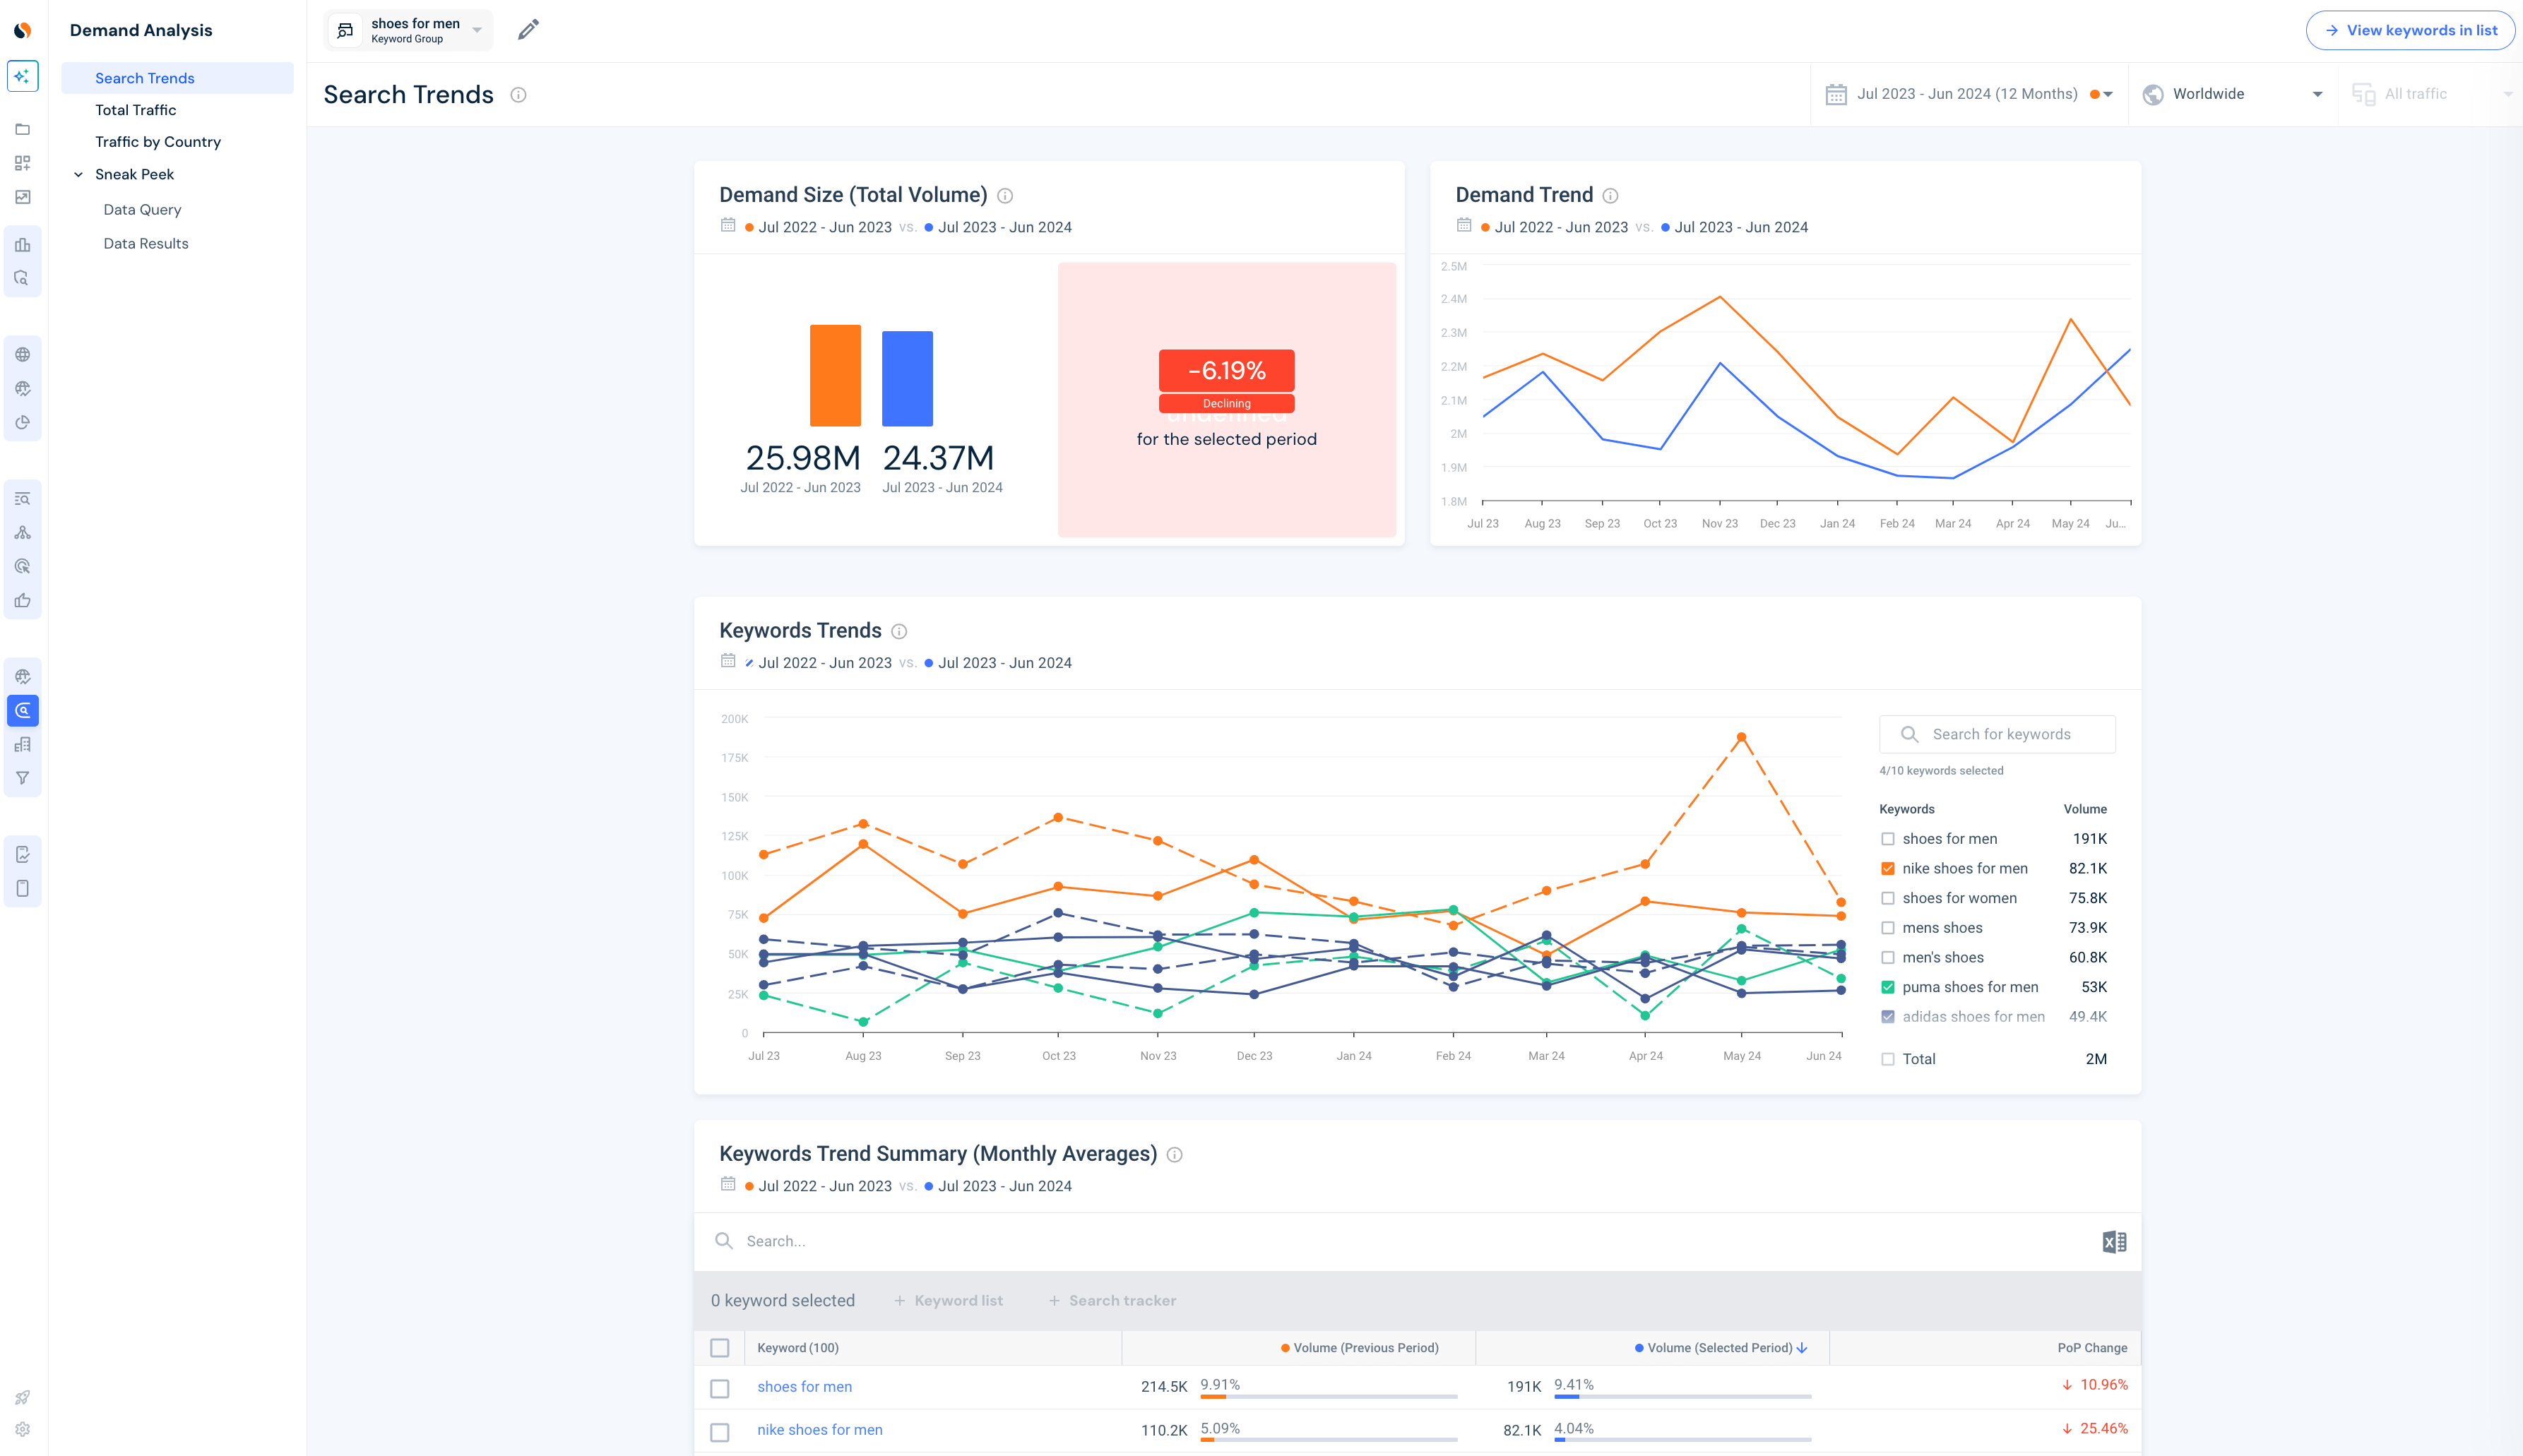Screen dimensions: 2523x1456
Task: Toggle checkbox for mens shoes keyword
Action: 1888,927
